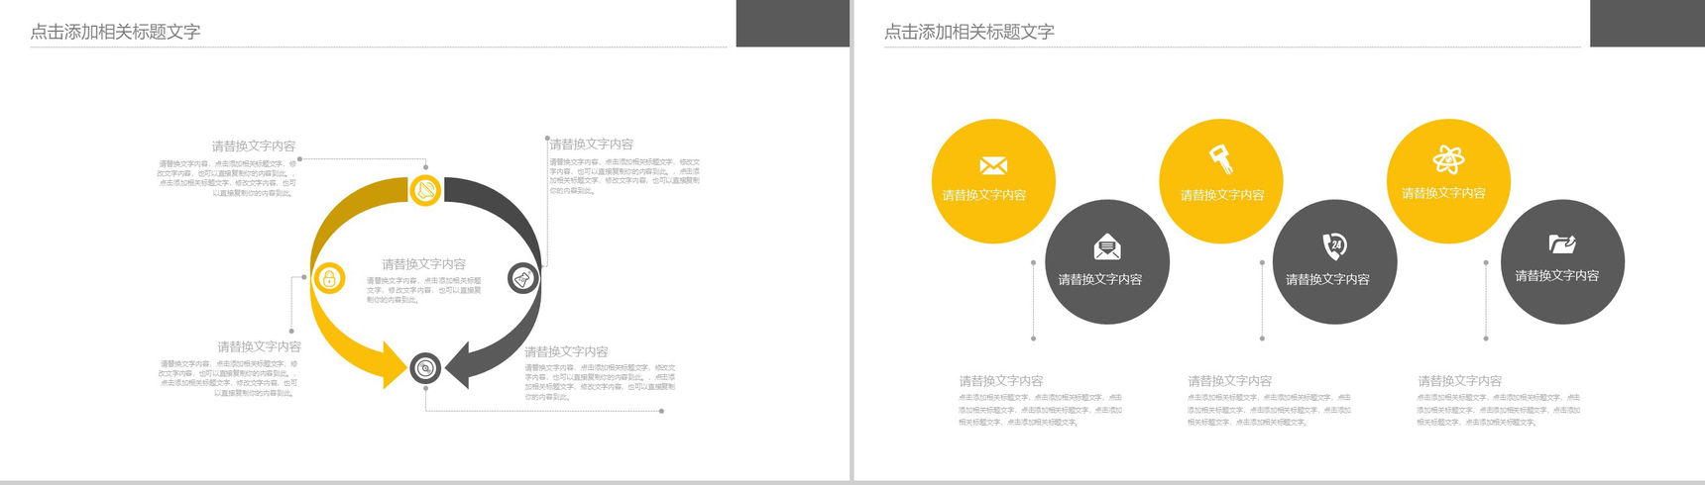The width and height of the screenshot is (1705, 485).
Task: Click the yellow padlock icon
Action: click(329, 278)
